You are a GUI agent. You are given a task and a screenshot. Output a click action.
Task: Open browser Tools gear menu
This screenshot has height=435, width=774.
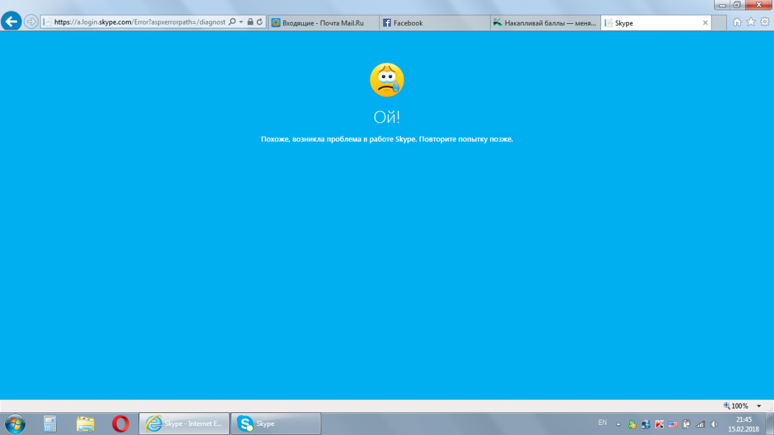point(764,22)
